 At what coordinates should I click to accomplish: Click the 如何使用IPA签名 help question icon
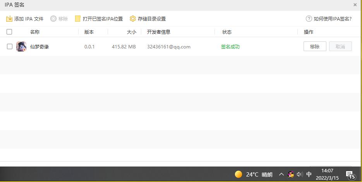coord(309,19)
